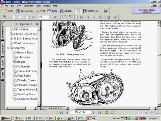This screenshot has height=121, width=161.
Task: Set Fit Page view icon
Action: pyautogui.click(x=21, y=17)
